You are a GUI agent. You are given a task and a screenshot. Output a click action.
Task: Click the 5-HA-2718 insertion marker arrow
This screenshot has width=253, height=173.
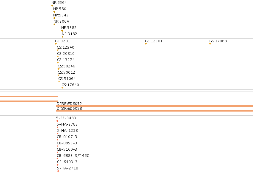[x=58, y=171]
